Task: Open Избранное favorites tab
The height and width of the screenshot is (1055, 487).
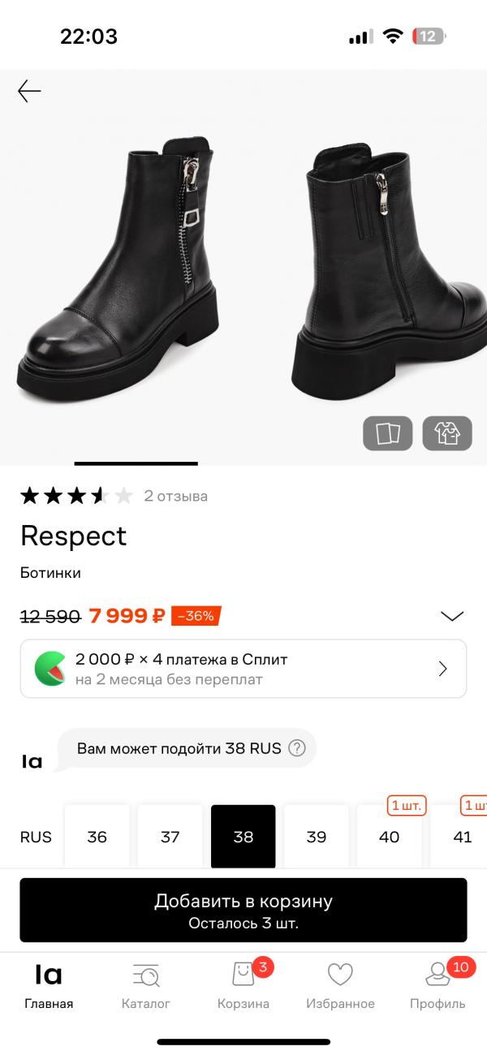Action: point(340,984)
